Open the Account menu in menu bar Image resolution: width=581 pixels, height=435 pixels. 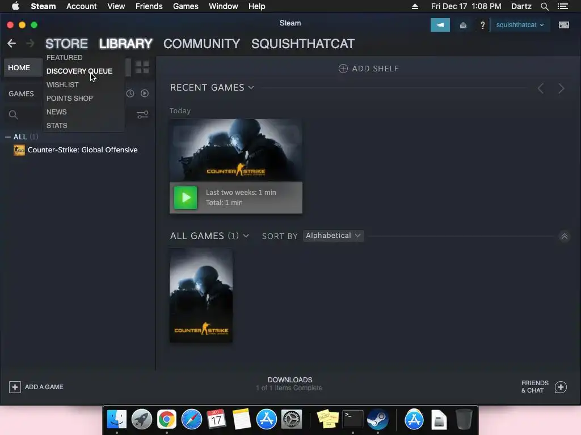(x=82, y=6)
